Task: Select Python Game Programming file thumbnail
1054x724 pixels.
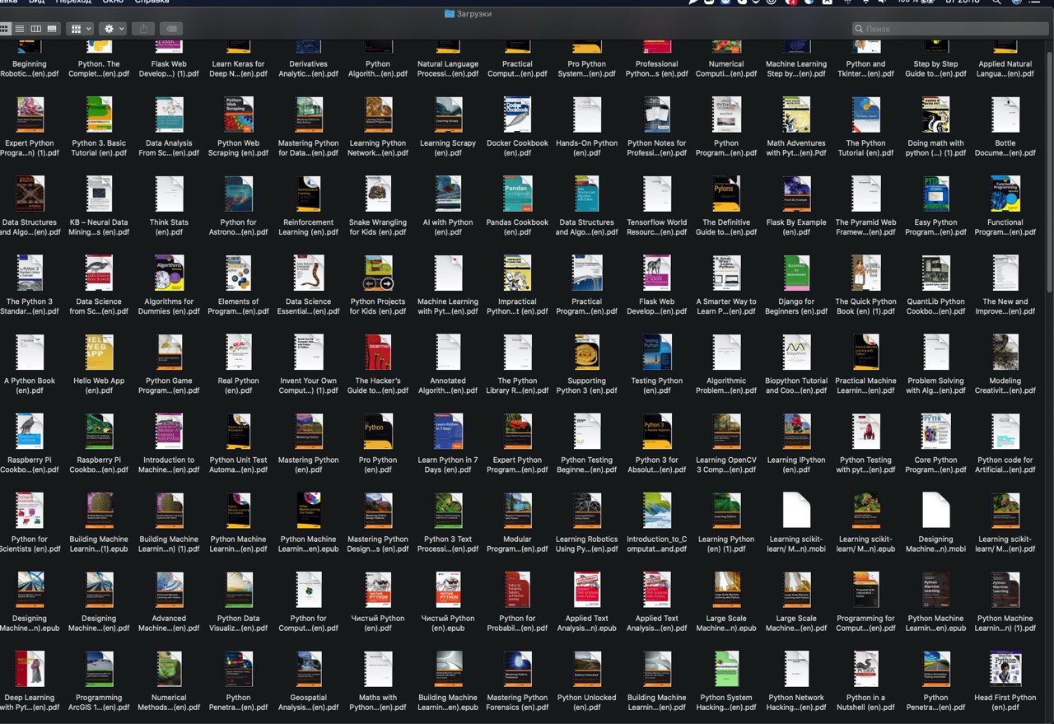Action: click(169, 353)
